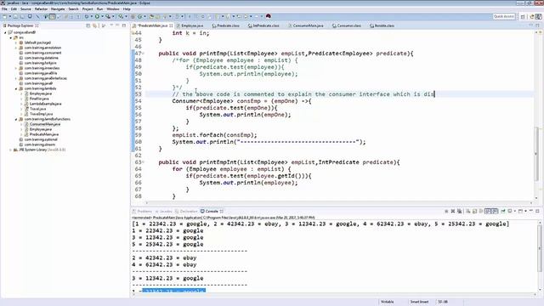Click the green Run button in toolbar
The height and width of the screenshot is (306, 544).
[97, 16]
